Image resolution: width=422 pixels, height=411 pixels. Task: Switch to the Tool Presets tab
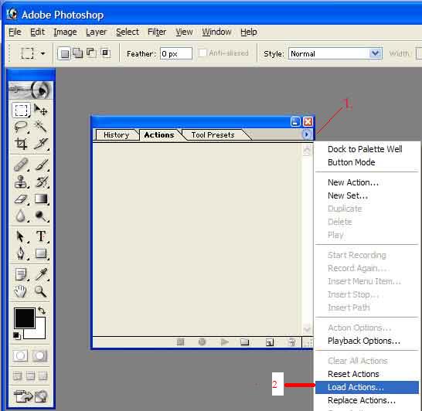tap(213, 134)
